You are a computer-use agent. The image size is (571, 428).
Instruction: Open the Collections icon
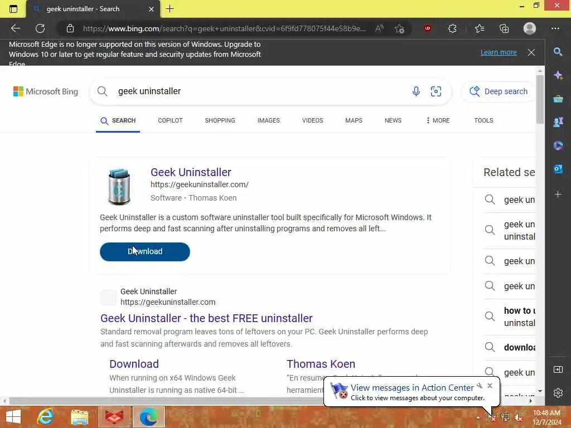(x=504, y=28)
